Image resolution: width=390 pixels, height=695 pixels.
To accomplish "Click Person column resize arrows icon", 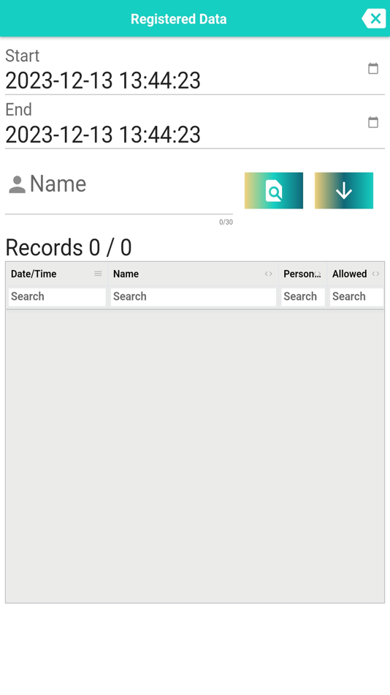I will [x=318, y=274].
